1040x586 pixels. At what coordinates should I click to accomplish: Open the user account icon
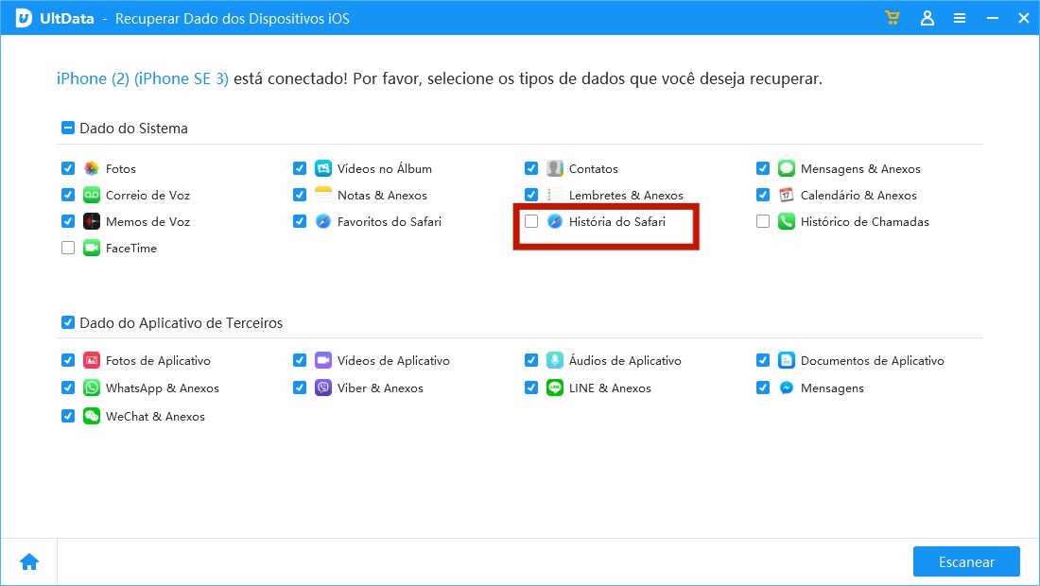927,18
